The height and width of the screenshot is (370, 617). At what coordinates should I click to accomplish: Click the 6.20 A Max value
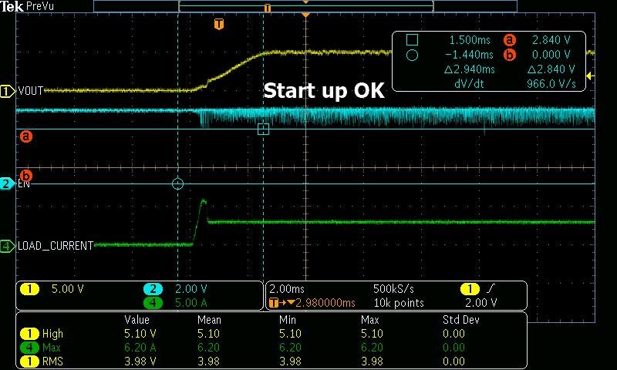(140, 348)
